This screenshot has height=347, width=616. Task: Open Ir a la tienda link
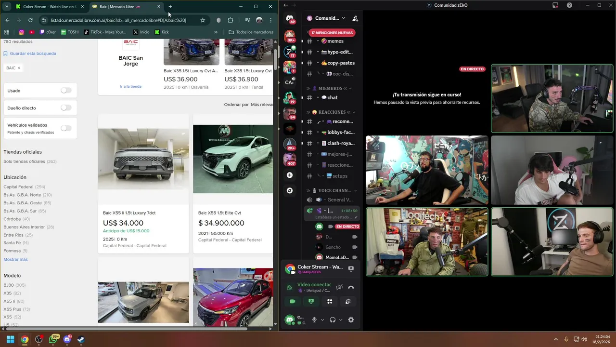[131, 87]
